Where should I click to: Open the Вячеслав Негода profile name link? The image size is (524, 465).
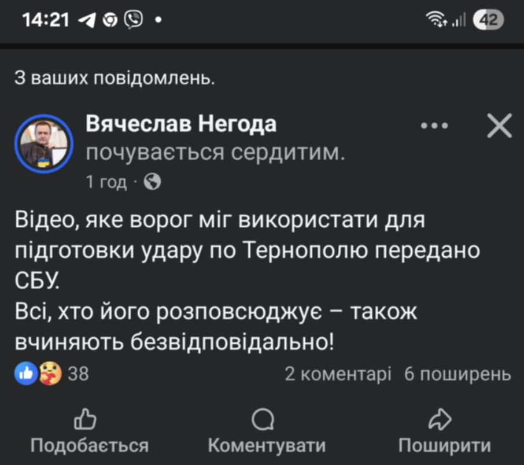point(181,123)
